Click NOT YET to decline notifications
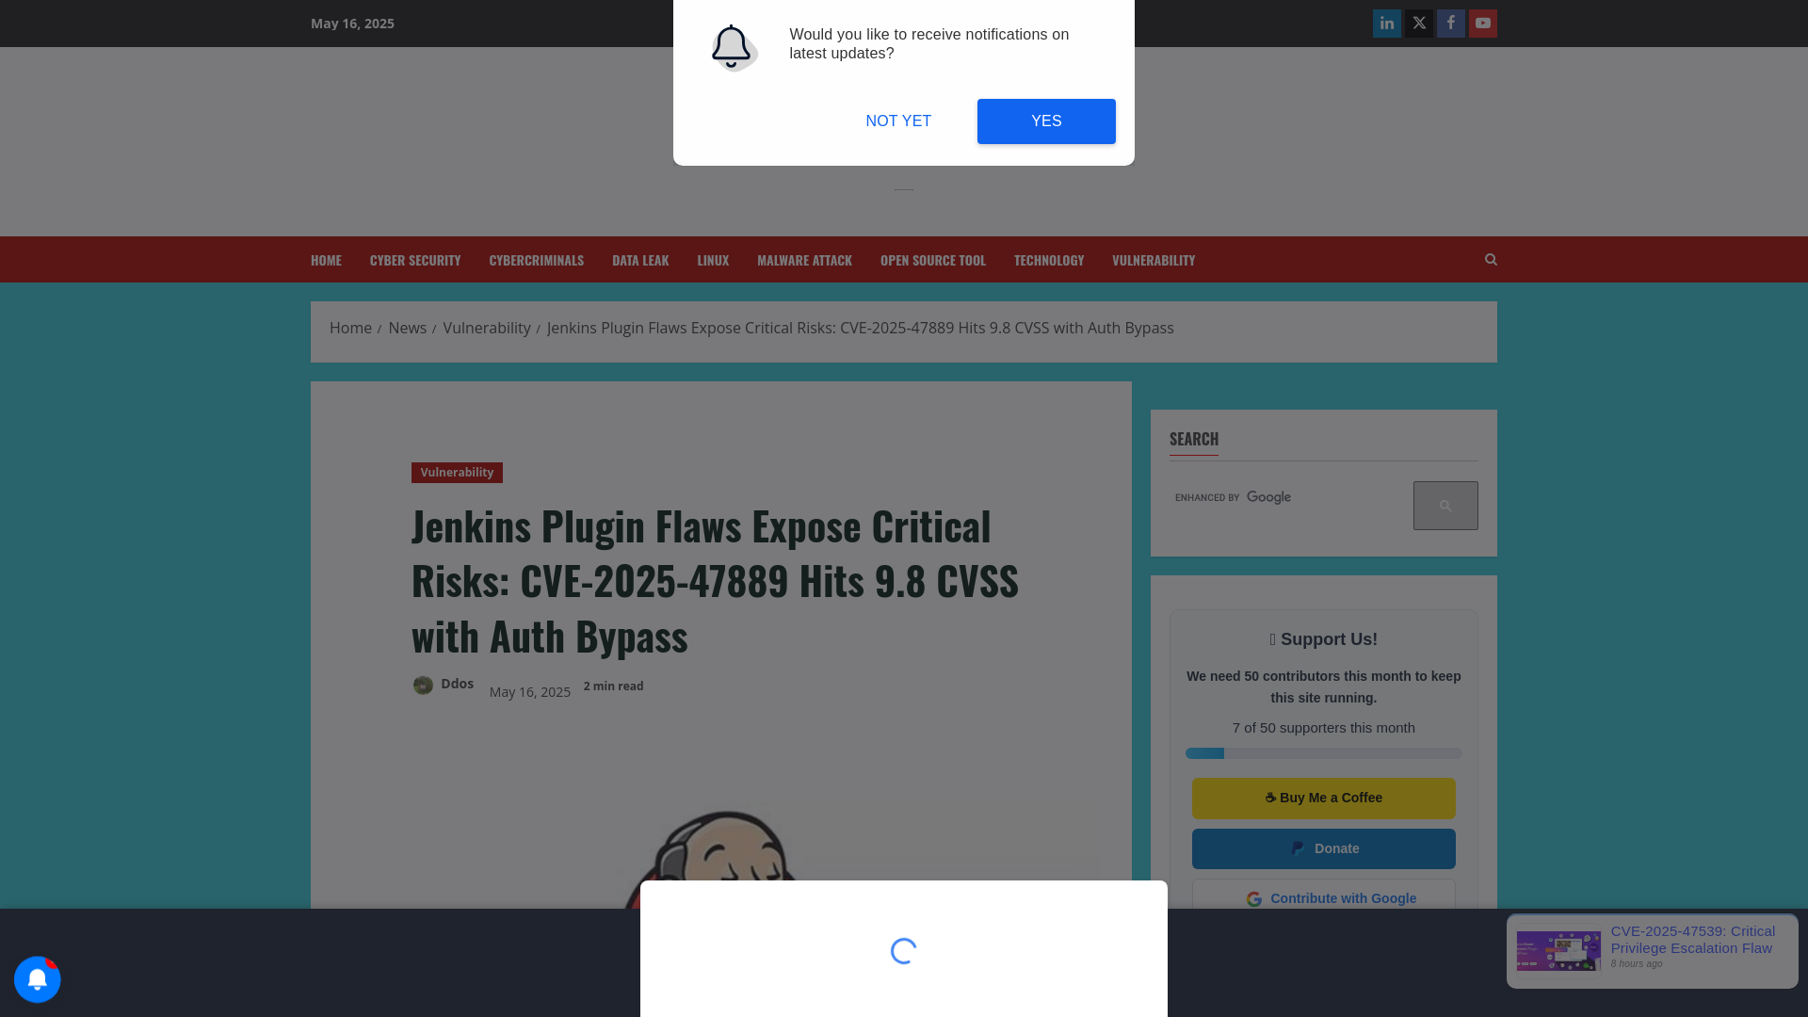Image resolution: width=1808 pixels, height=1017 pixels. pyautogui.click(x=898, y=121)
